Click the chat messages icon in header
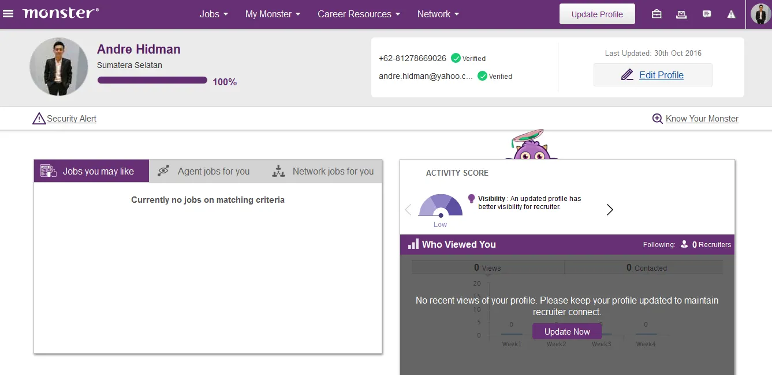 pyautogui.click(x=707, y=14)
